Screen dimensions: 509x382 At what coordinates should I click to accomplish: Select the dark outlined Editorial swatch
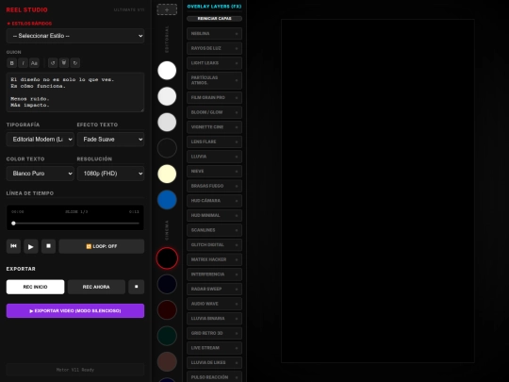point(167,148)
